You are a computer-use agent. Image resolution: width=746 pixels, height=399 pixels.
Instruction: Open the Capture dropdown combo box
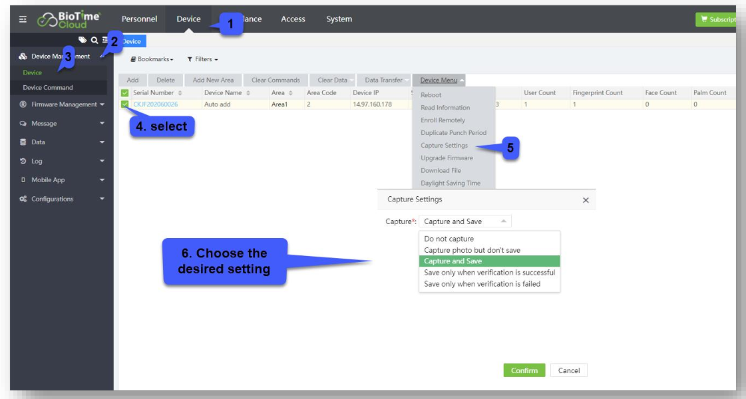point(465,221)
